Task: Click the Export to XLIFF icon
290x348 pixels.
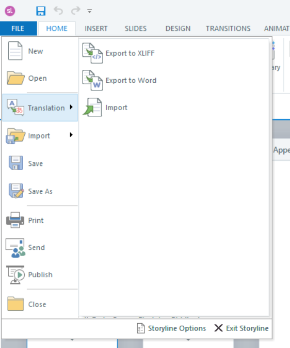Action: pyautogui.click(x=92, y=53)
